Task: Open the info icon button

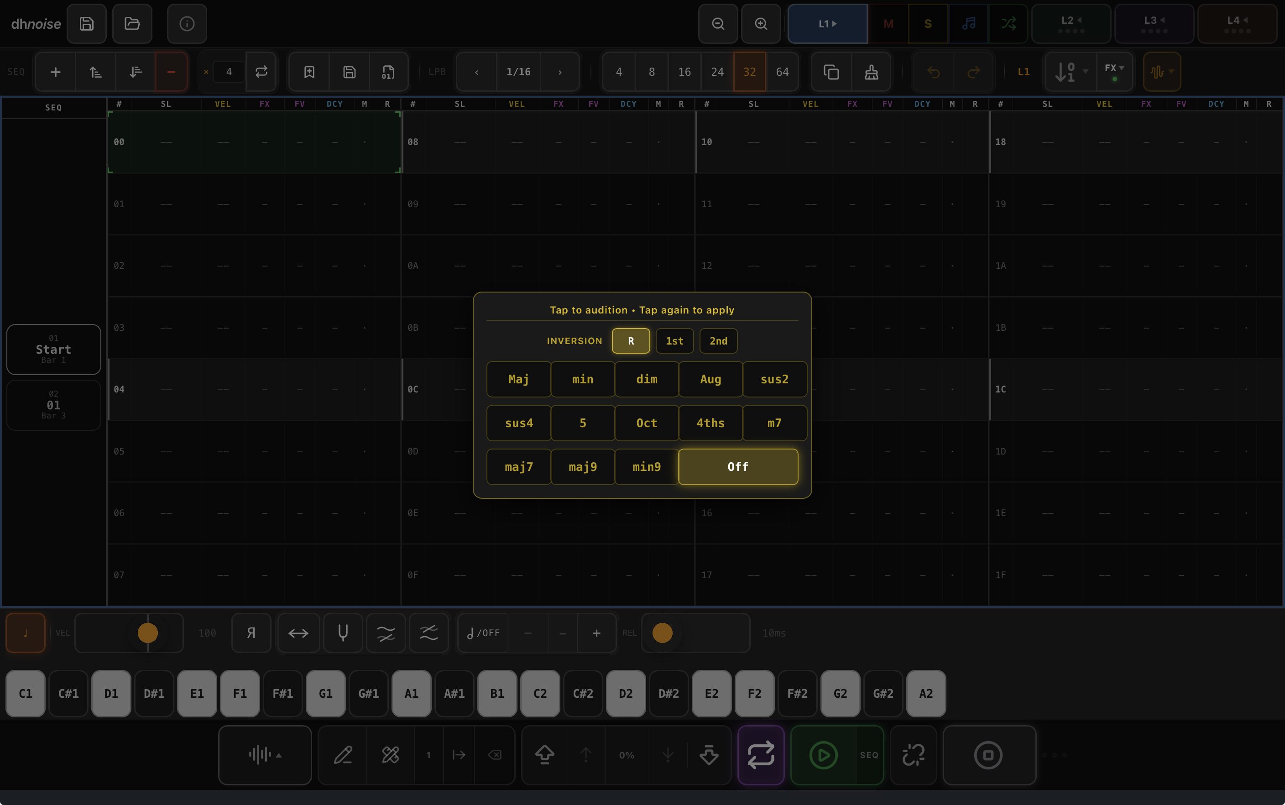Action: click(x=187, y=24)
